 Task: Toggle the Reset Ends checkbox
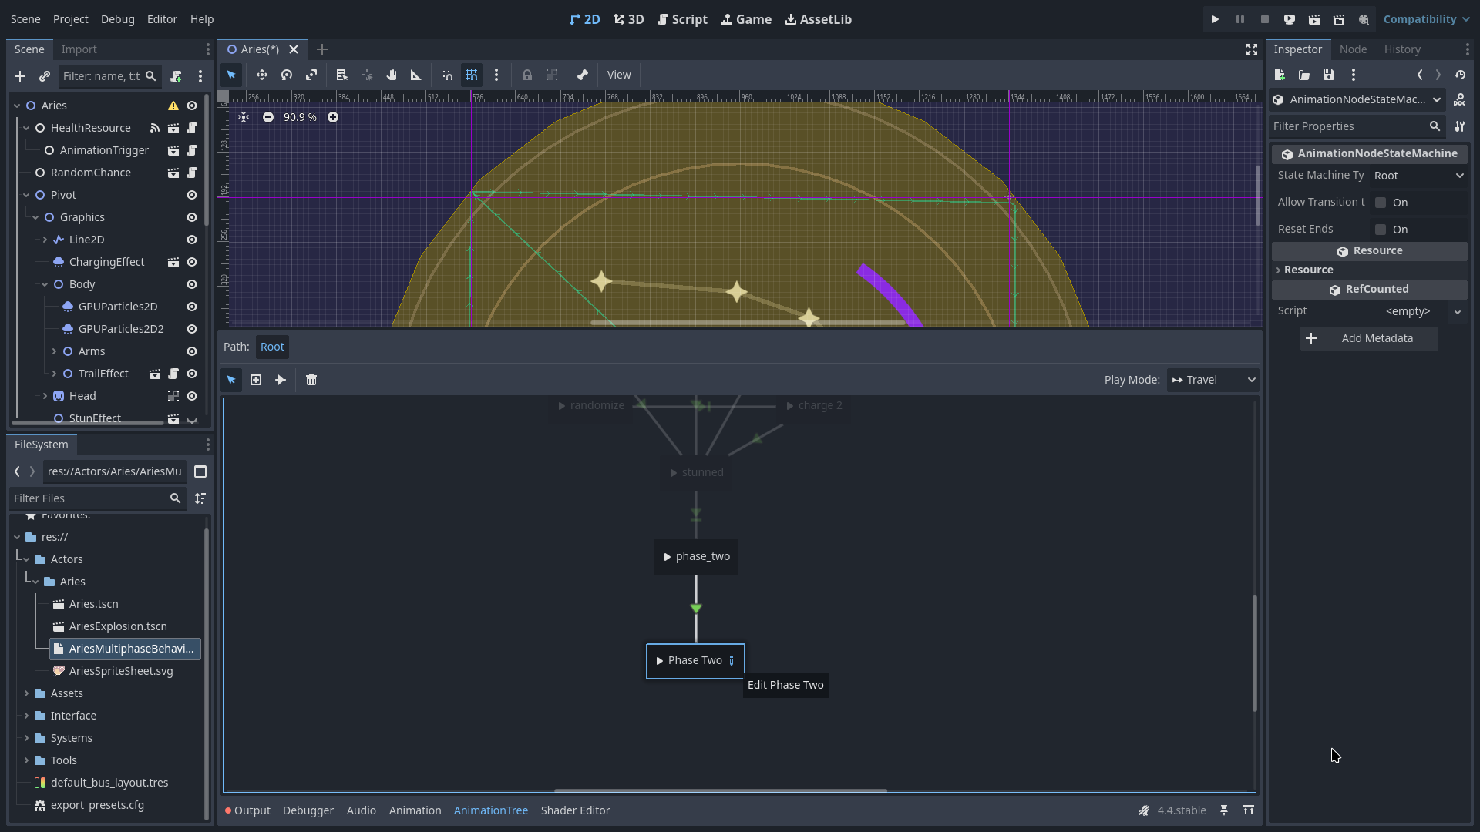pyautogui.click(x=1381, y=230)
